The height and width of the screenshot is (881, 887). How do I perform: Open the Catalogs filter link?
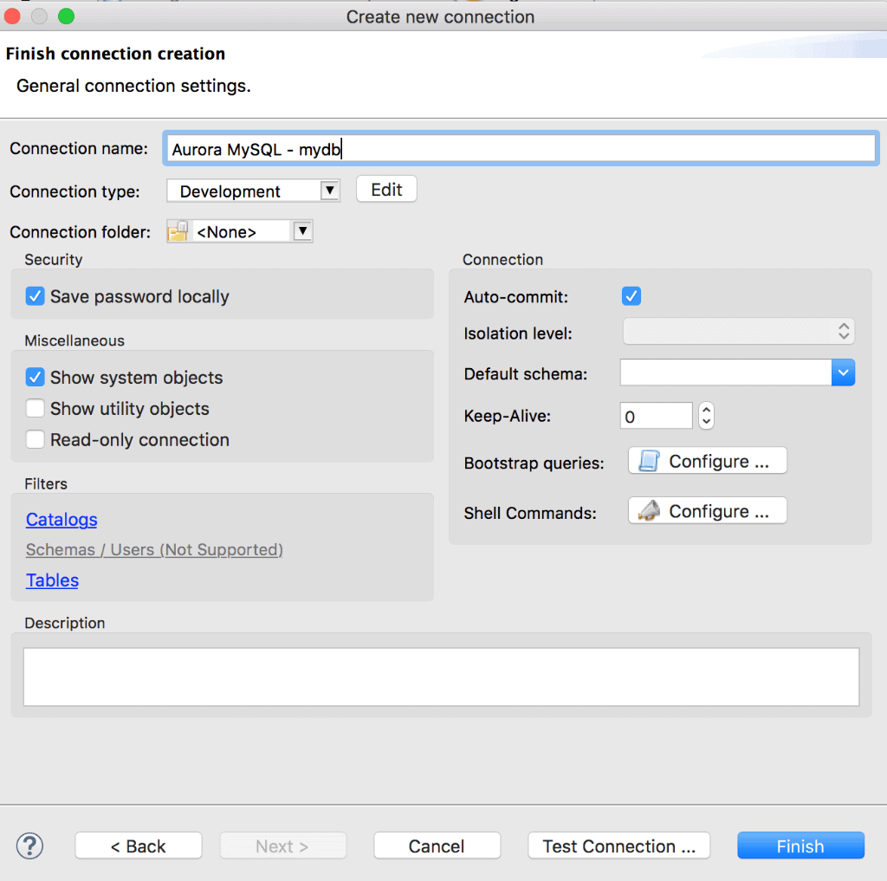62,520
